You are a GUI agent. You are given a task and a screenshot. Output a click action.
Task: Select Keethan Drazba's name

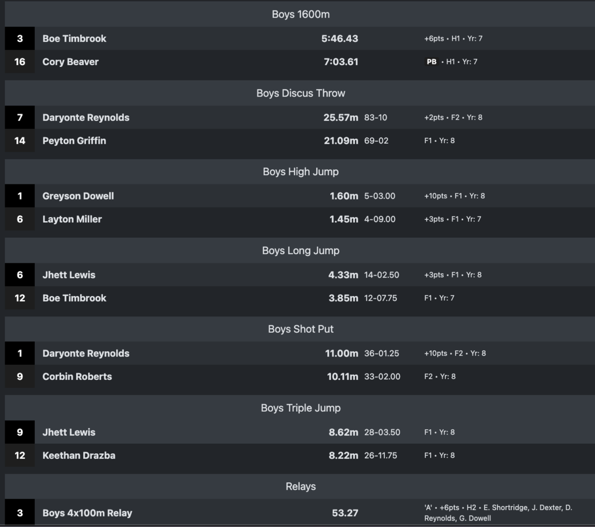[x=78, y=455]
